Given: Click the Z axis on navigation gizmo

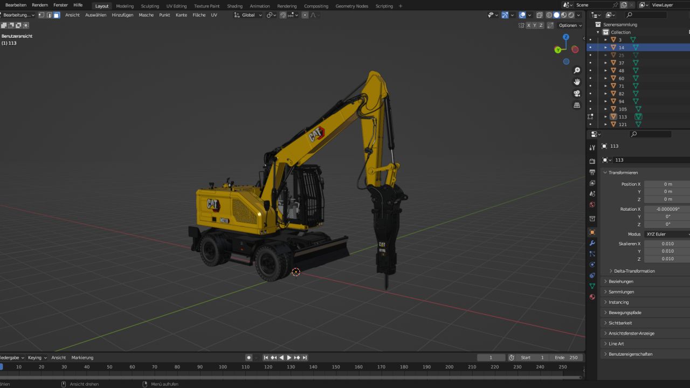Looking at the screenshot, I should 566,37.
